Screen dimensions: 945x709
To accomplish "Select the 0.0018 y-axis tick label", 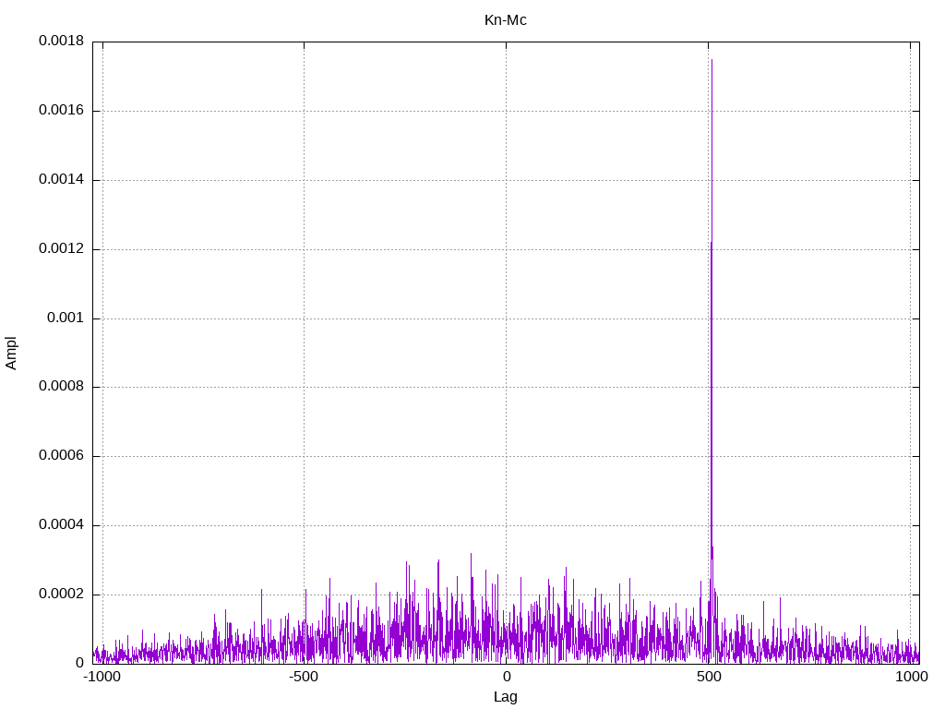I will [61, 42].
